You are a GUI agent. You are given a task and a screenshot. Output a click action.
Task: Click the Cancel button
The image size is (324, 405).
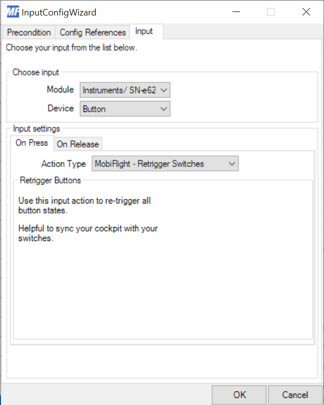coord(295,394)
